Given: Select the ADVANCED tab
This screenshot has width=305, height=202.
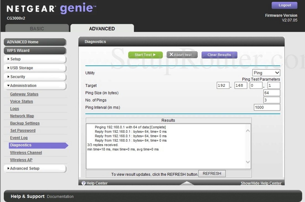Looking at the screenshot, I should pyautogui.click(x=102, y=28).
